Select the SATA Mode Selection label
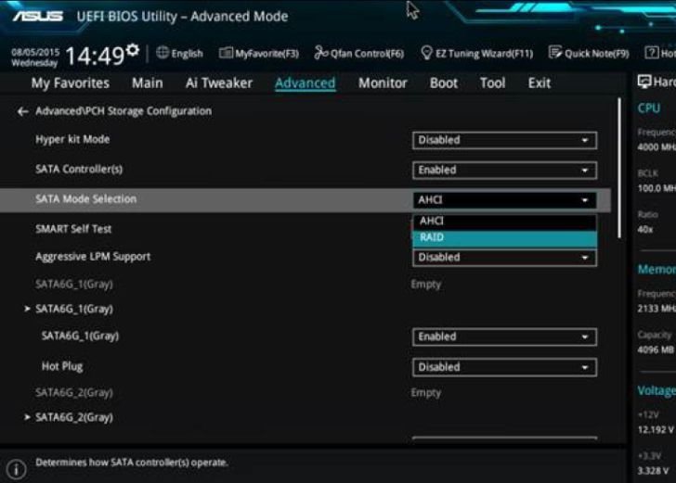The width and height of the screenshot is (676, 483). [x=85, y=199]
